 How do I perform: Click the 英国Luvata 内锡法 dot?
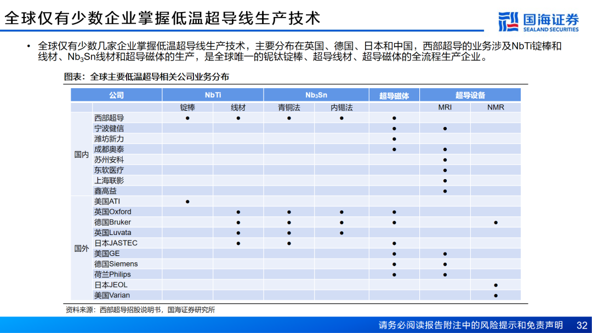(341, 233)
